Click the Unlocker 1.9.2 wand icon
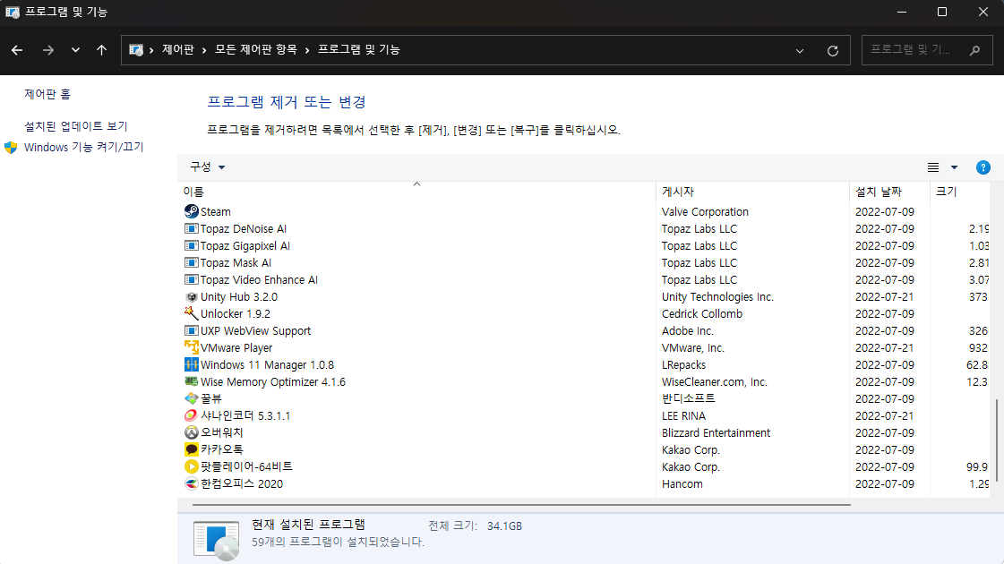 (x=191, y=313)
